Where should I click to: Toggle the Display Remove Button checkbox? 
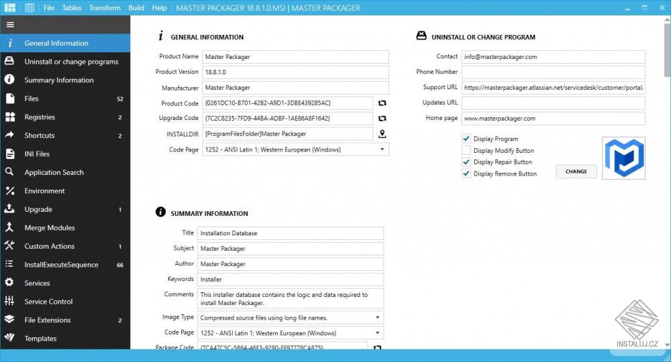point(466,174)
